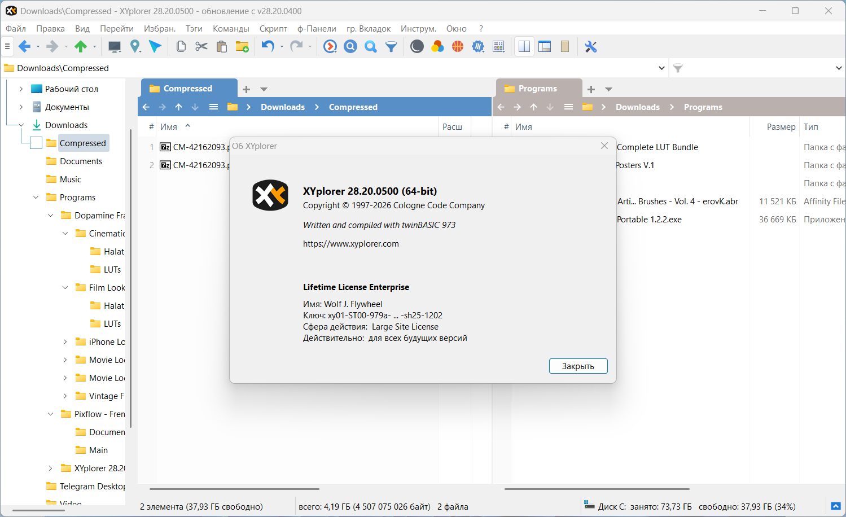Tick the checkbox beside the Compressed folder
Image resolution: width=846 pixels, height=517 pixels.
36,143
